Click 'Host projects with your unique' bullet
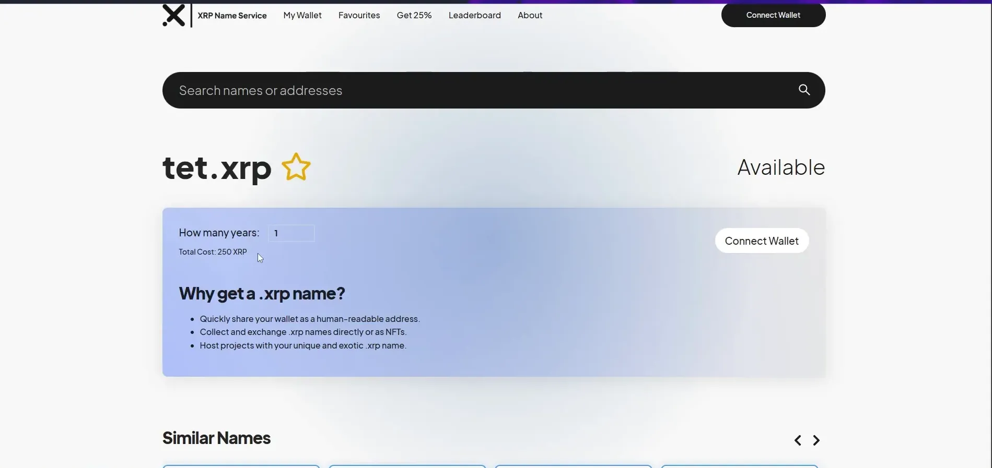This screenshot has width=992, height=468. 303,345
